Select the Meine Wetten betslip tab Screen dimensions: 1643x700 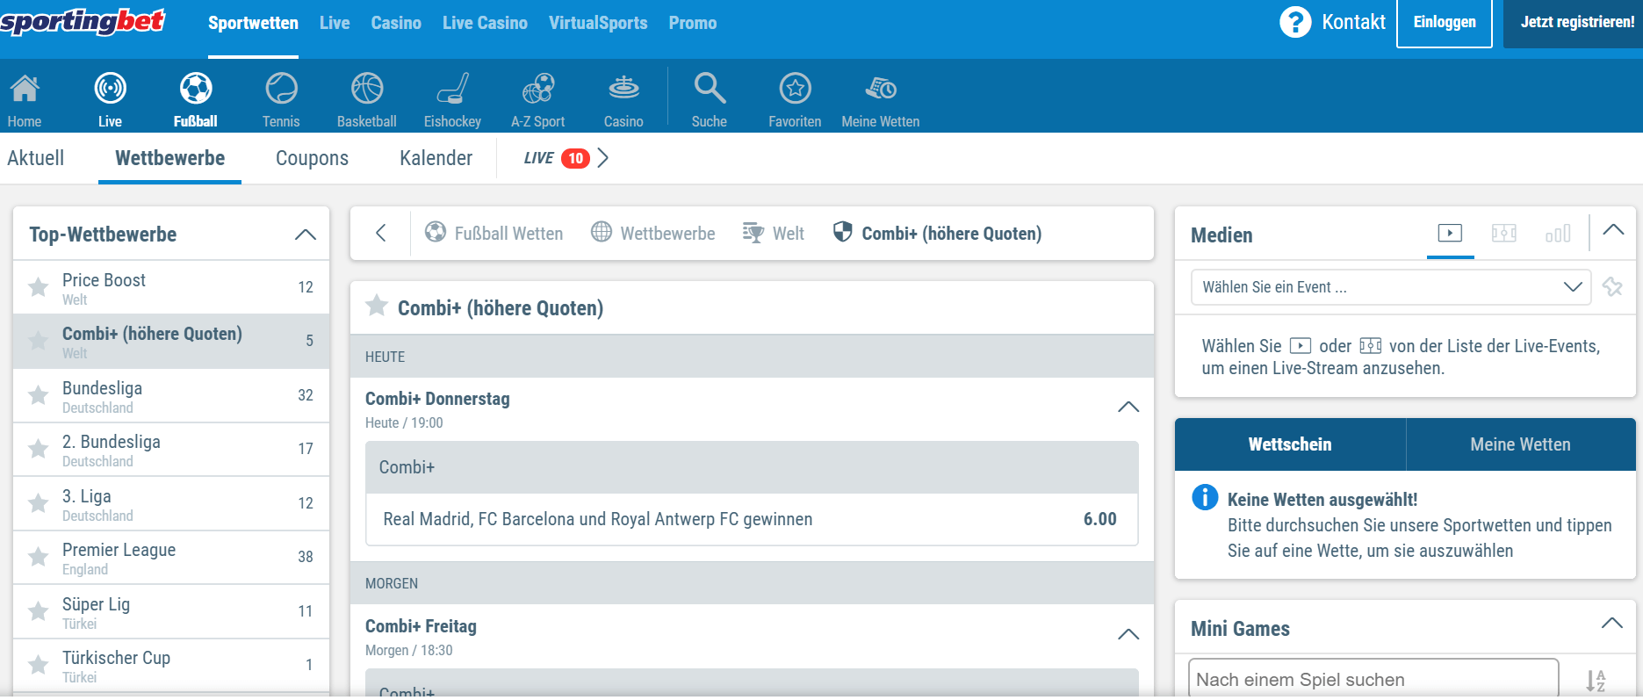(x=1521, y=444)
